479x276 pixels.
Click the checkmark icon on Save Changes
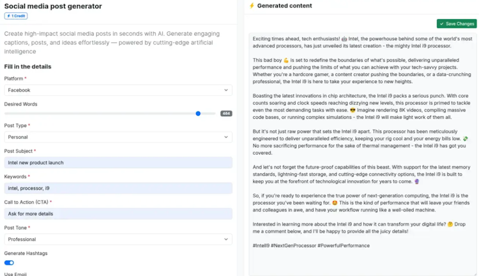(442, 24)
